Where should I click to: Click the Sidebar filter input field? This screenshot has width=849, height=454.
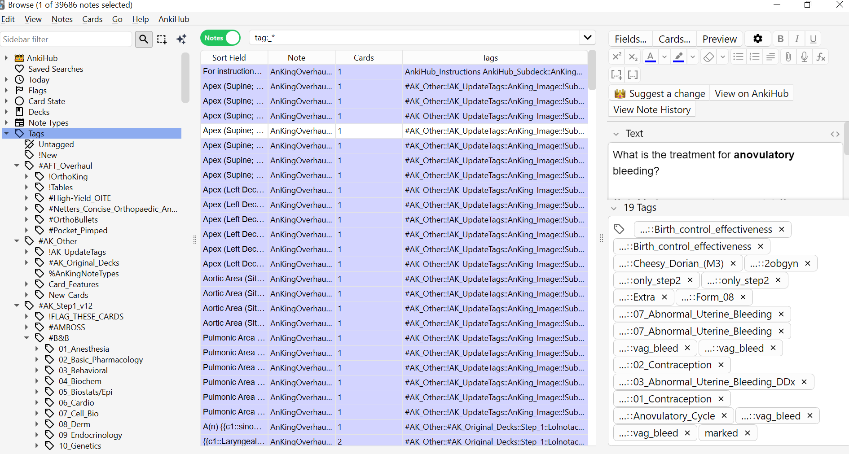coord(66,39)
